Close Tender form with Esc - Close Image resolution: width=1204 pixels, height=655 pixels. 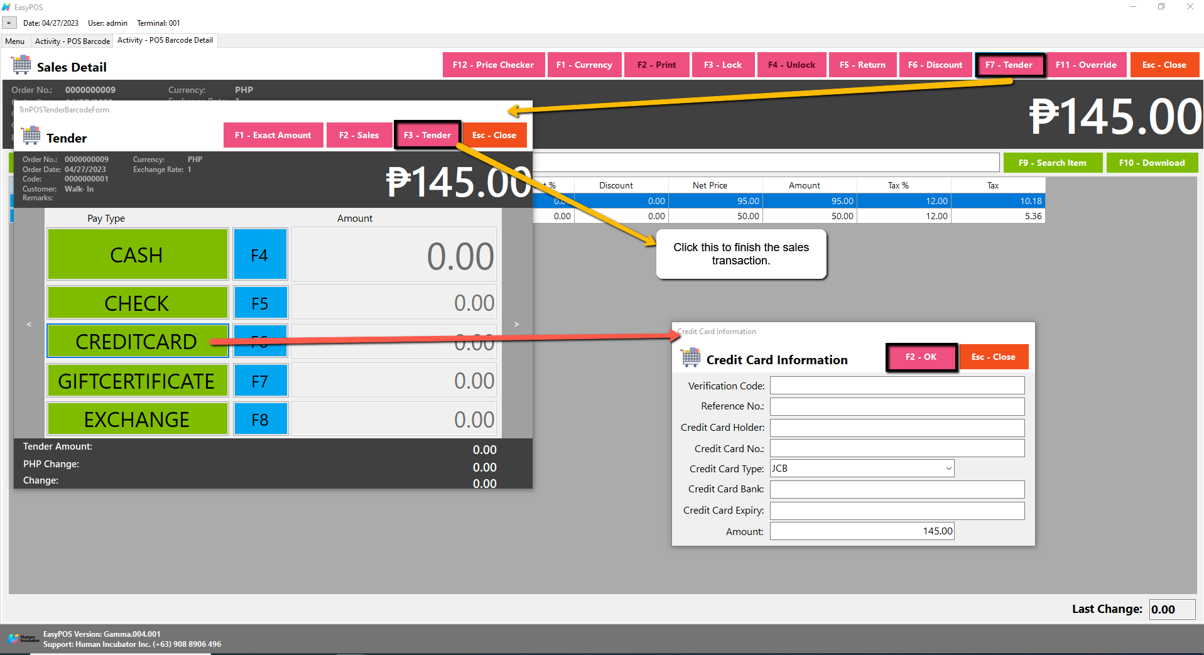click(494, 135)
